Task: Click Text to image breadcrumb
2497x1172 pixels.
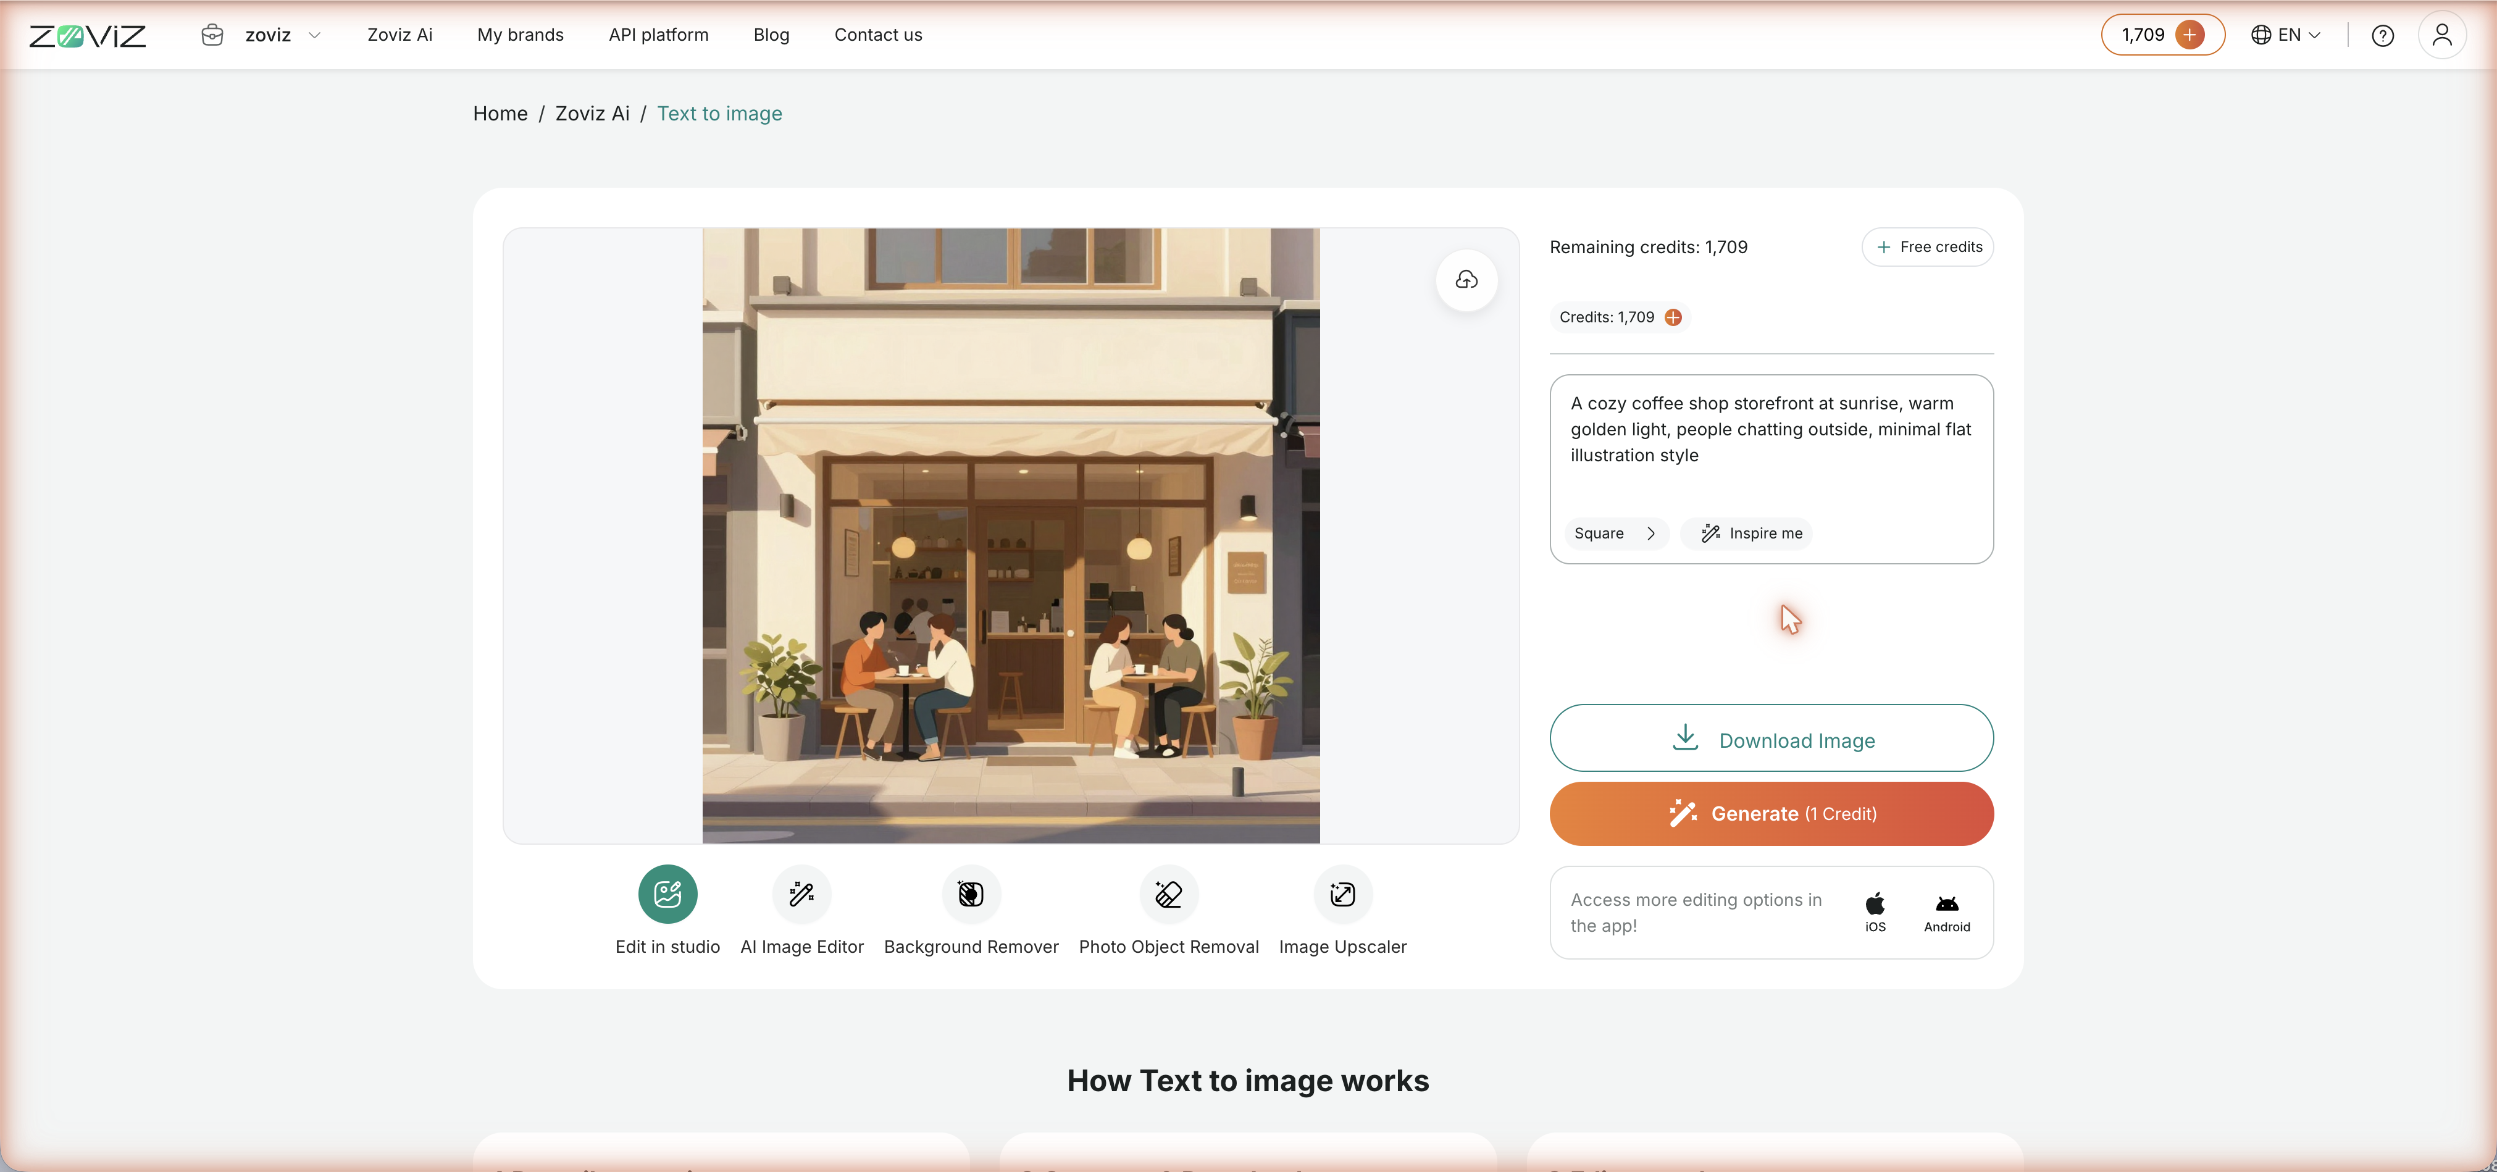Action: [719, 114]
